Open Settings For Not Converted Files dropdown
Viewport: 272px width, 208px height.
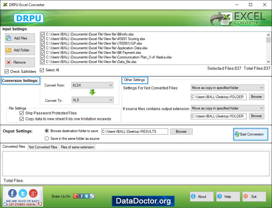(x=227, y=88)
